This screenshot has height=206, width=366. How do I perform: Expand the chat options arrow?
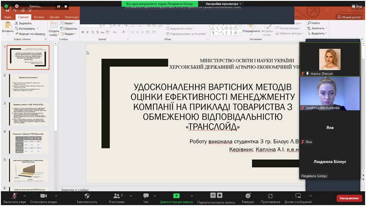coord(155,196)
